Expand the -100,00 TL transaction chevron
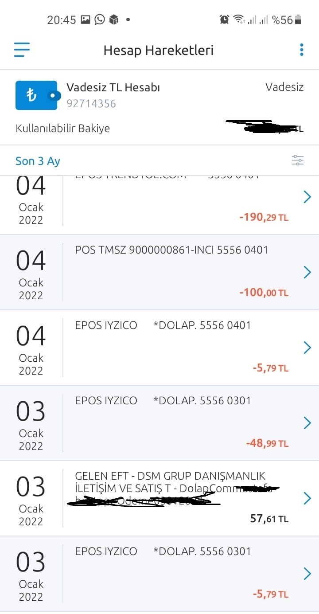The width and height of the screenshot is (319, 614). (x=307, y=272)
